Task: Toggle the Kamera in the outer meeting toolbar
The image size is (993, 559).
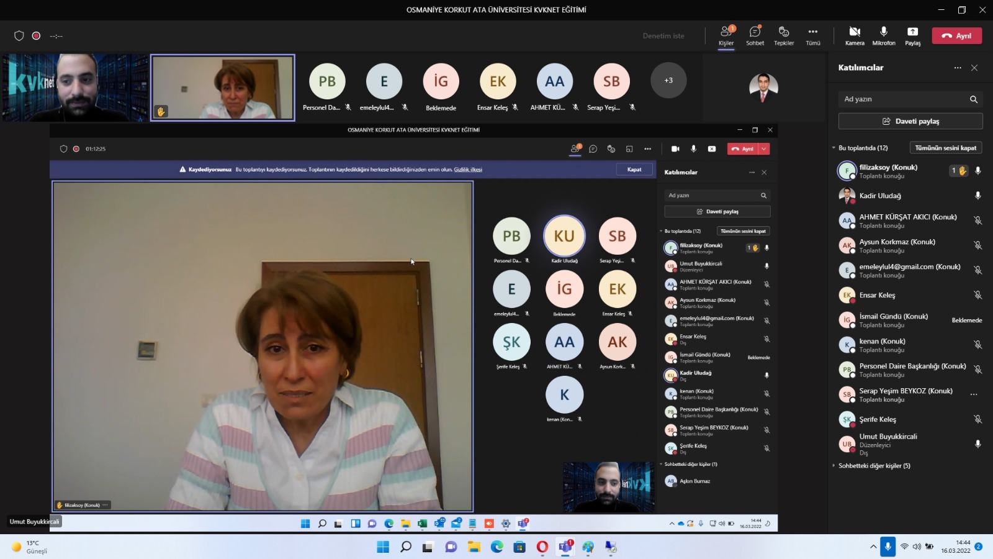Action: click(855, 36)
